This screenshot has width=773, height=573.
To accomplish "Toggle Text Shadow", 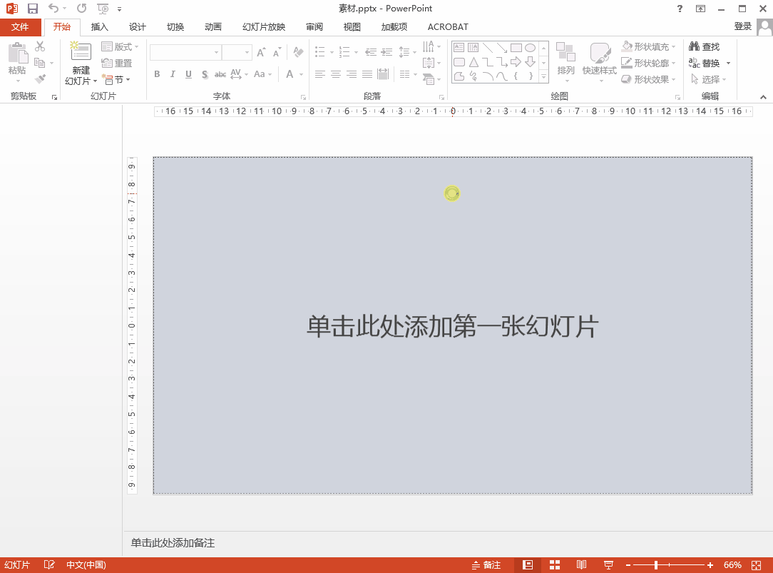I will (205, 74).
